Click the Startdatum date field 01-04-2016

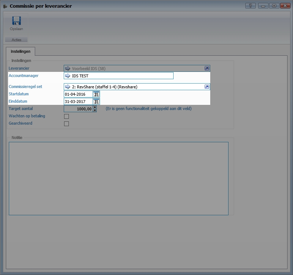coord(78,94)
